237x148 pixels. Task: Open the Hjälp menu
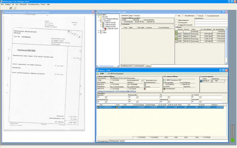pos(48,4)
